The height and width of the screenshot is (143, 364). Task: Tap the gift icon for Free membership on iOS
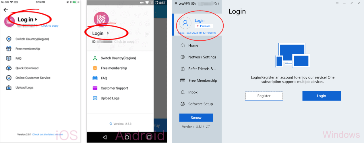[x=9, y=49]
